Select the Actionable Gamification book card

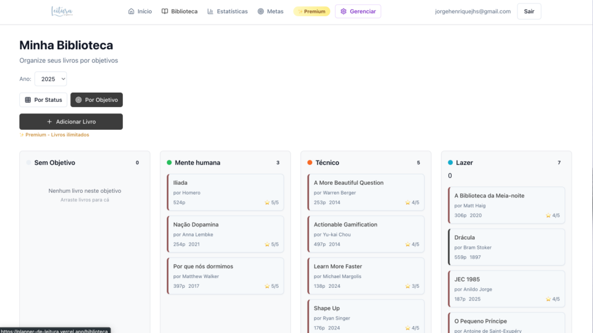pos(366,234)
